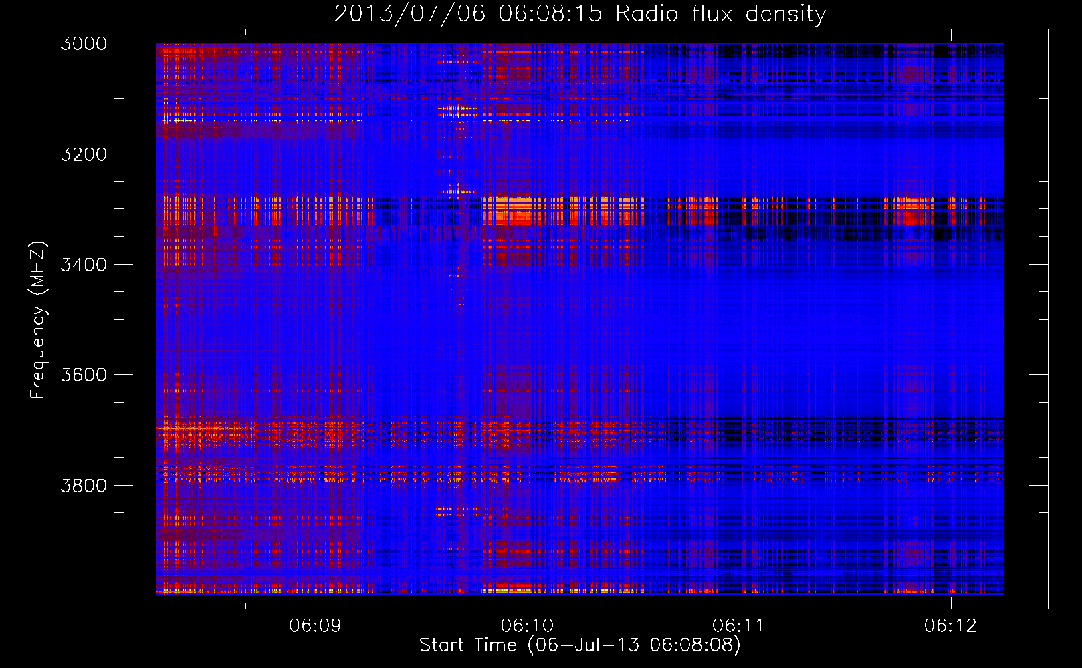This screenshot has height=668, width=1082.
Task: Select the 3000 frequency axis label
Action: click(x=84, y=43)
